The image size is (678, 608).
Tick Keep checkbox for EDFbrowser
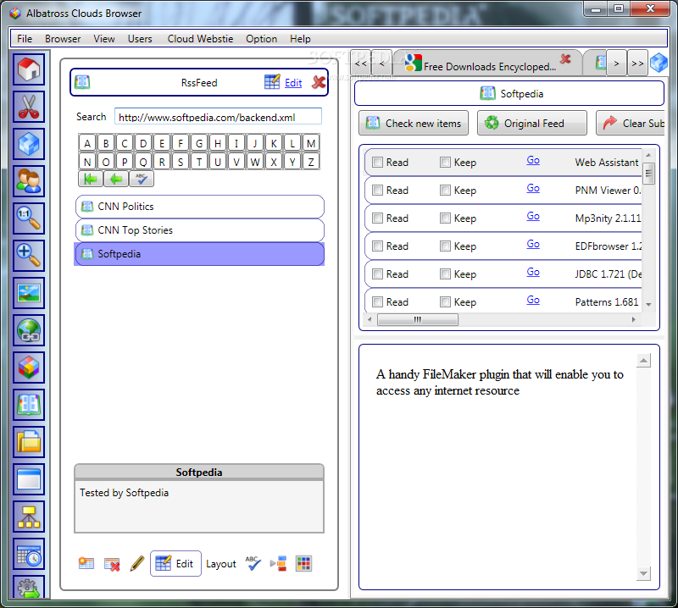pos(445,246)
